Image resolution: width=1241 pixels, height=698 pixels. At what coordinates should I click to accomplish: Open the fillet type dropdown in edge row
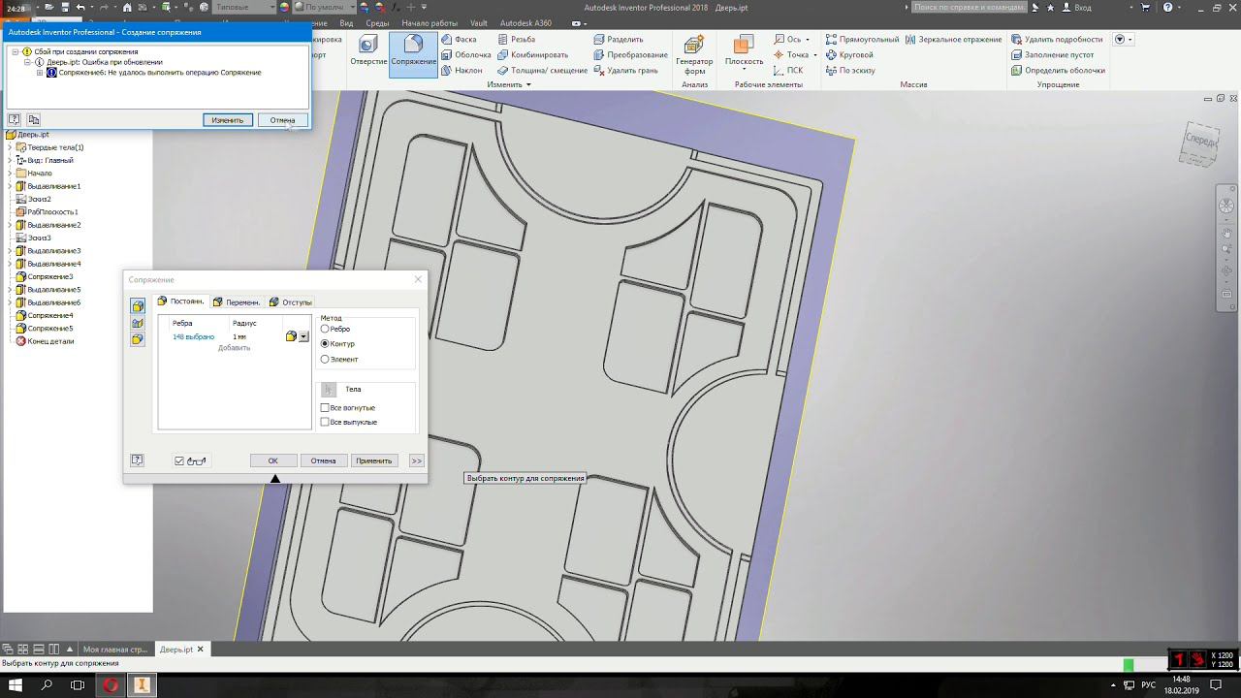[x=303, y=337]
